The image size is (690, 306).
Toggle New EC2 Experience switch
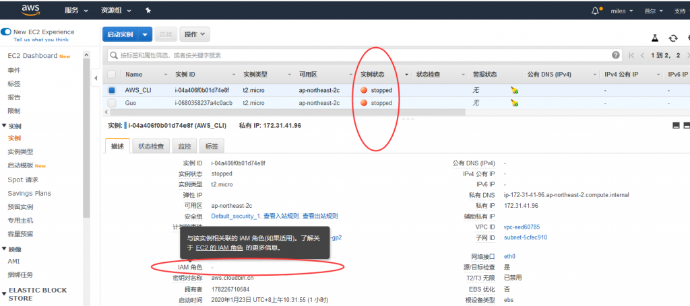pos(6,32)
